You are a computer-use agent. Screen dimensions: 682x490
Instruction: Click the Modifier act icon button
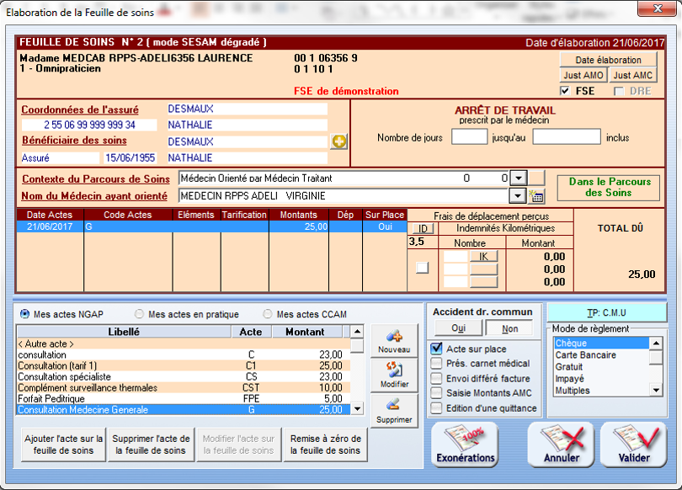click(x=394, y=375)
